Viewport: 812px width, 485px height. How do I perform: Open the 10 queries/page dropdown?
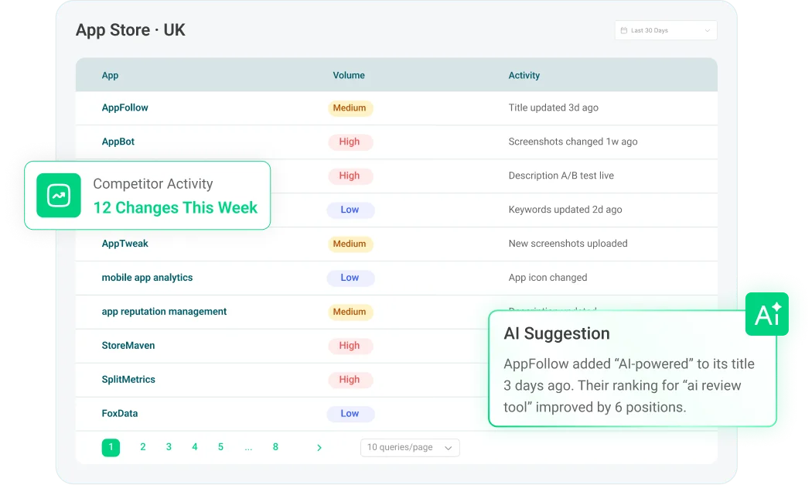pyautogui.click(x=410, y=447)
